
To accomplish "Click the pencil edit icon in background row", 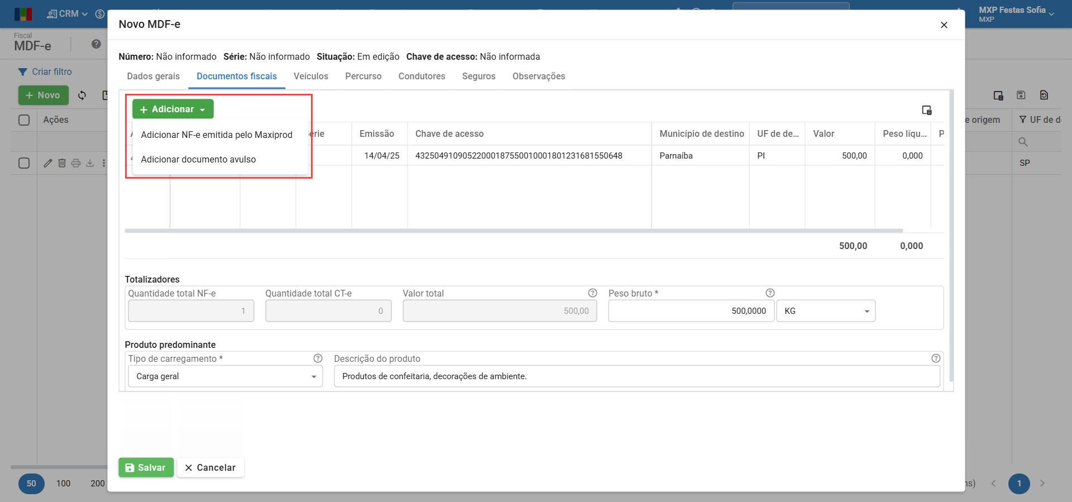I will (48, 163).
